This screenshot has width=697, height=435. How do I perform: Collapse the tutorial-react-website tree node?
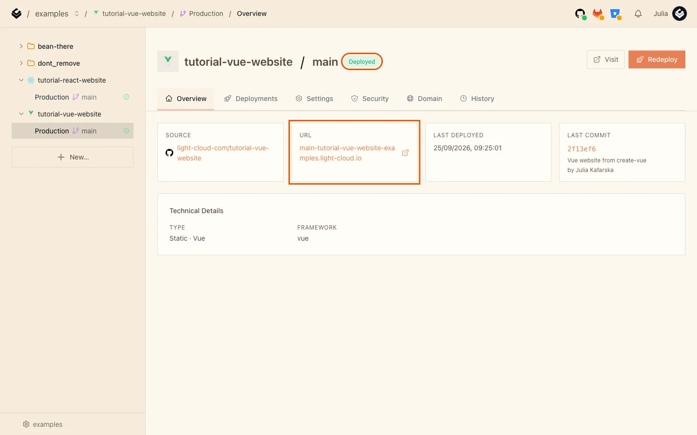click(21, 80)
